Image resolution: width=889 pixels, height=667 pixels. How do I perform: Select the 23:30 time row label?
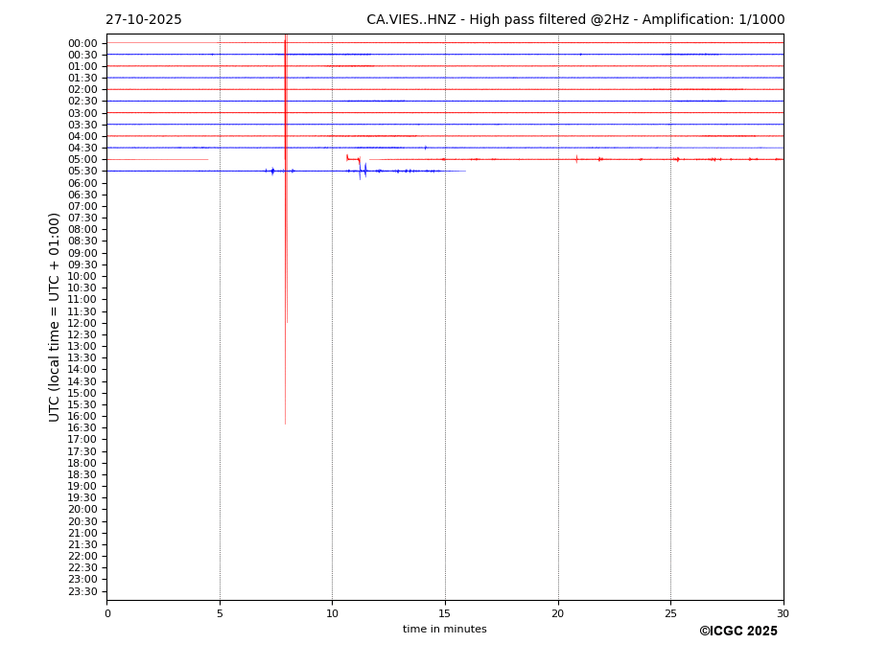(x=82, y=591)
